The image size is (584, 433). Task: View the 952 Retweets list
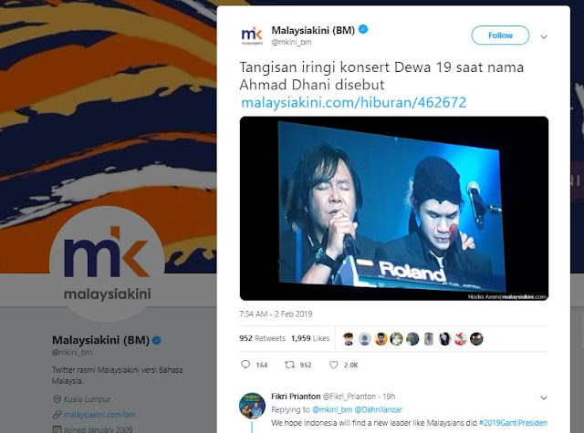pos(262,338)
